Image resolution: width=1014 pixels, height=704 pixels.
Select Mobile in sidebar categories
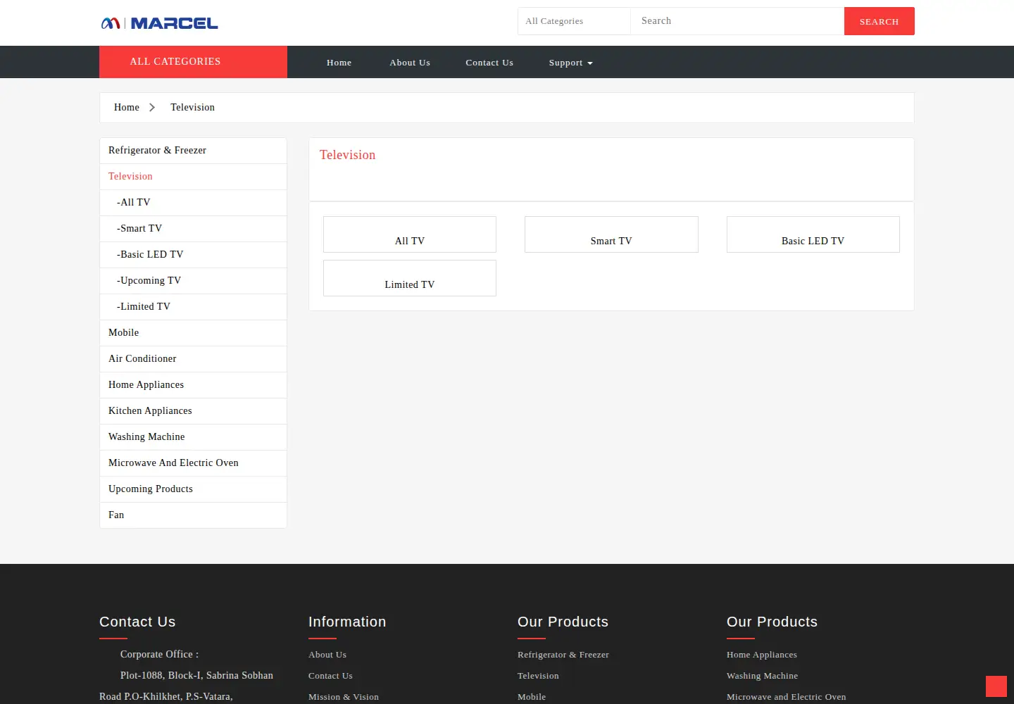point(193,333)
